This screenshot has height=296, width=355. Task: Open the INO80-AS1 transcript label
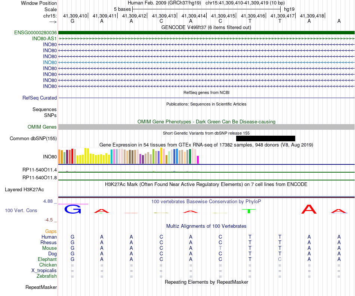point(44,39)
